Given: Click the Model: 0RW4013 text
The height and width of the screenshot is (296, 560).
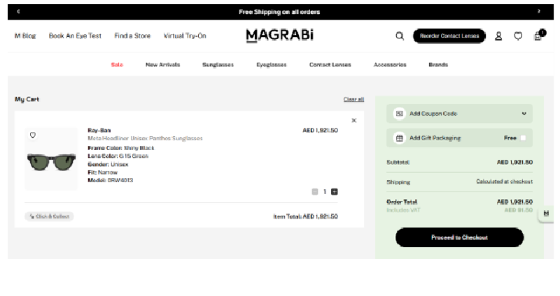Looking at the screenshot, I should (111, 180).
